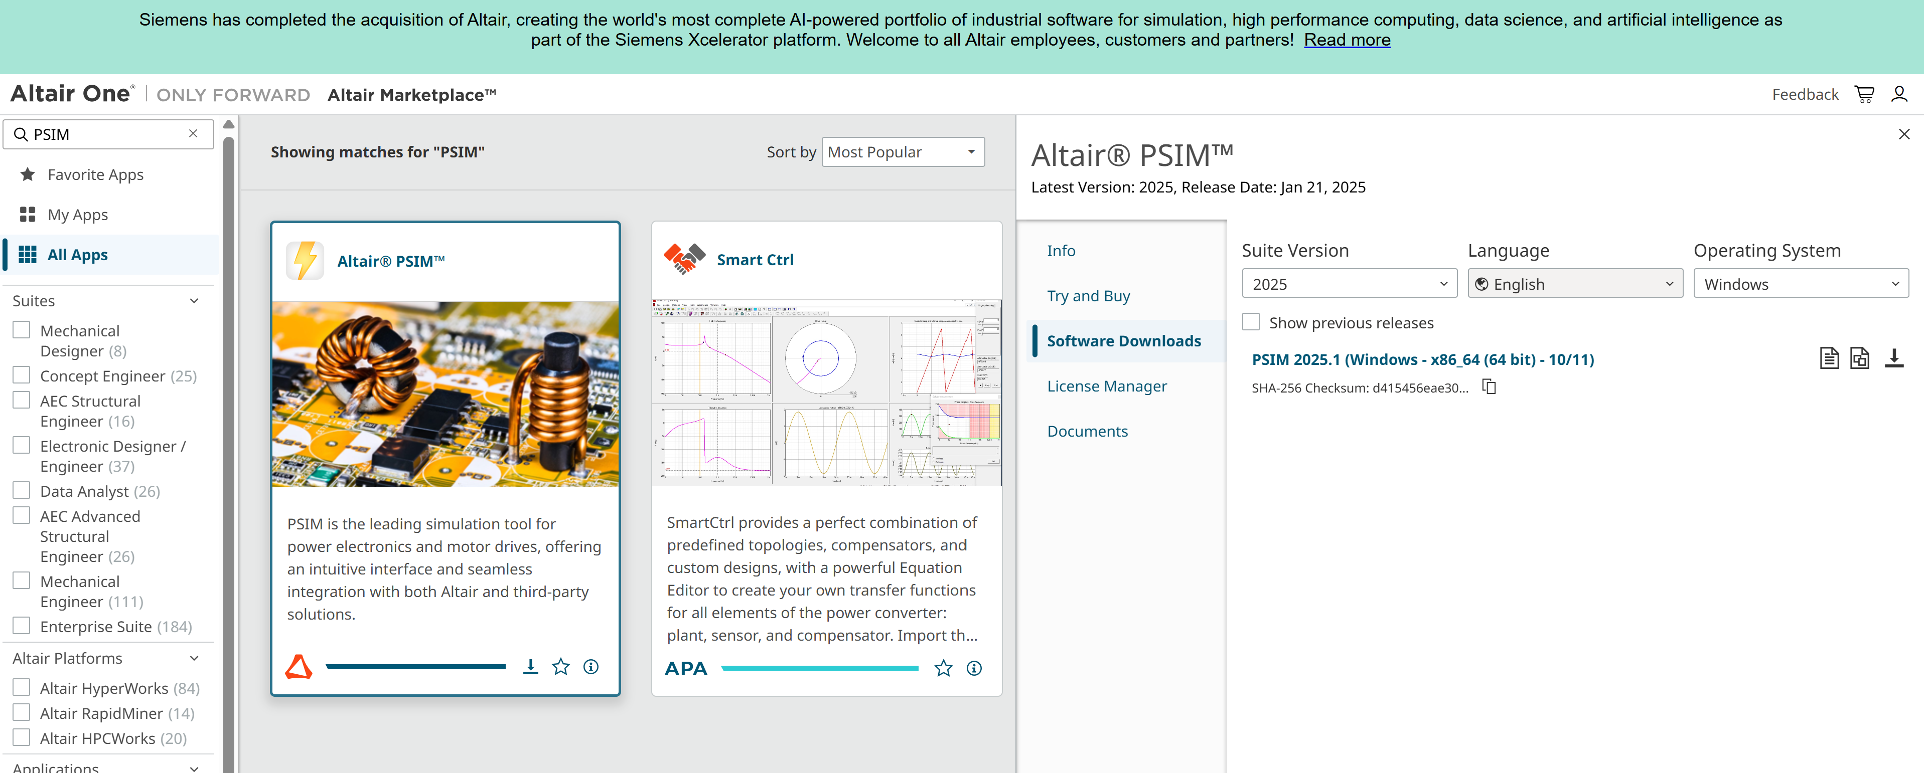Open the shopping cart icon

[1864, 94]
